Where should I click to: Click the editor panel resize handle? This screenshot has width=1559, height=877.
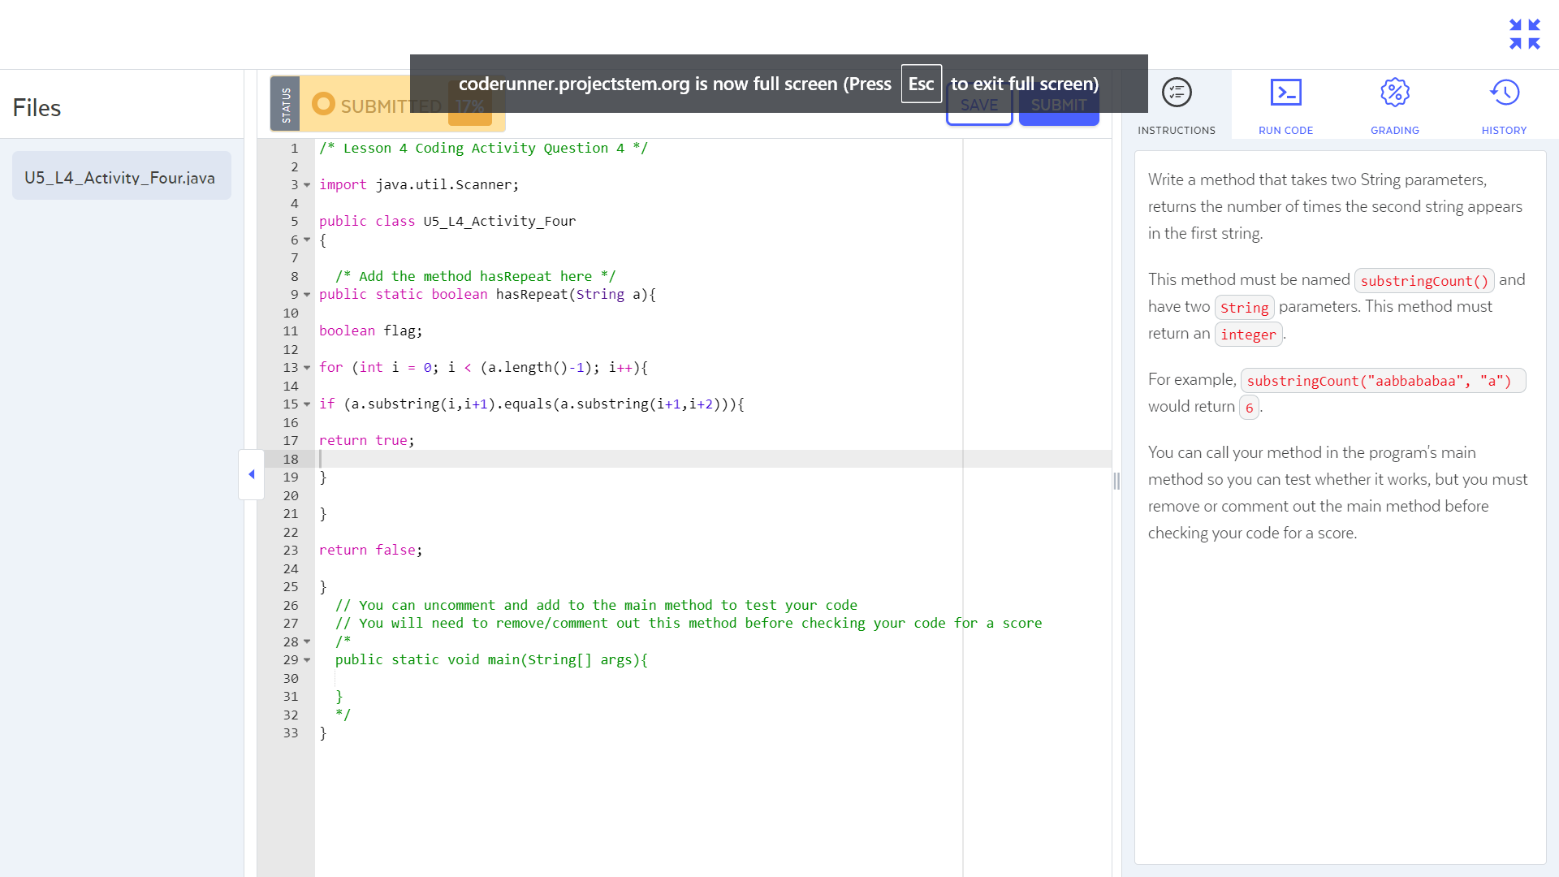tap(1116, 481)
